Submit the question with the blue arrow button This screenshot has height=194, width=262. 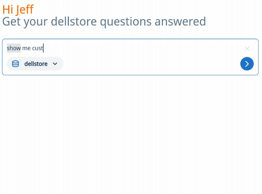click(x=247, y=64)
